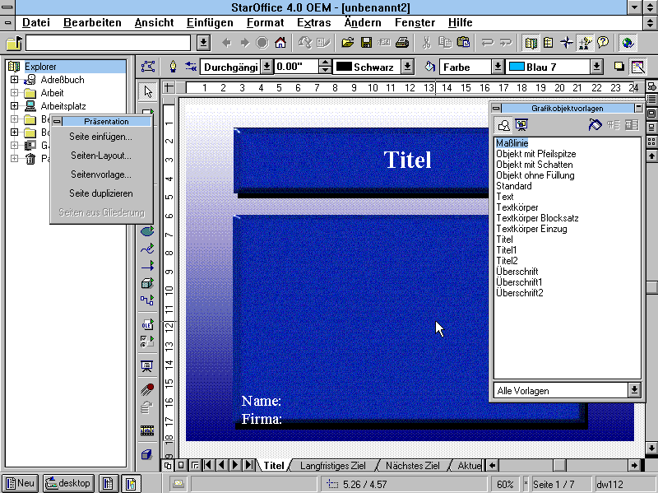This screenshot has width=658, height=493.
Task: Click Seiten-Layout in Präsentation panel
Action: click(100, 156)
